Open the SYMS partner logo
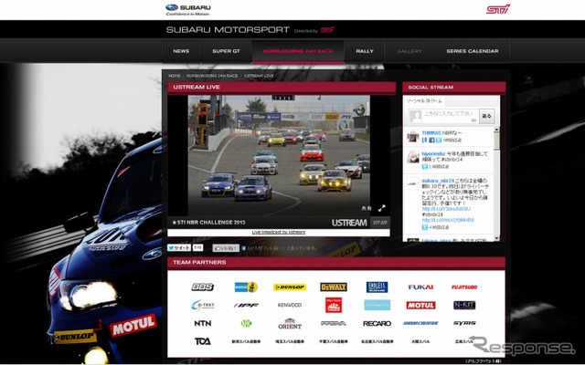The height and width of the screenshot is (365, 585). click(464, 323)
